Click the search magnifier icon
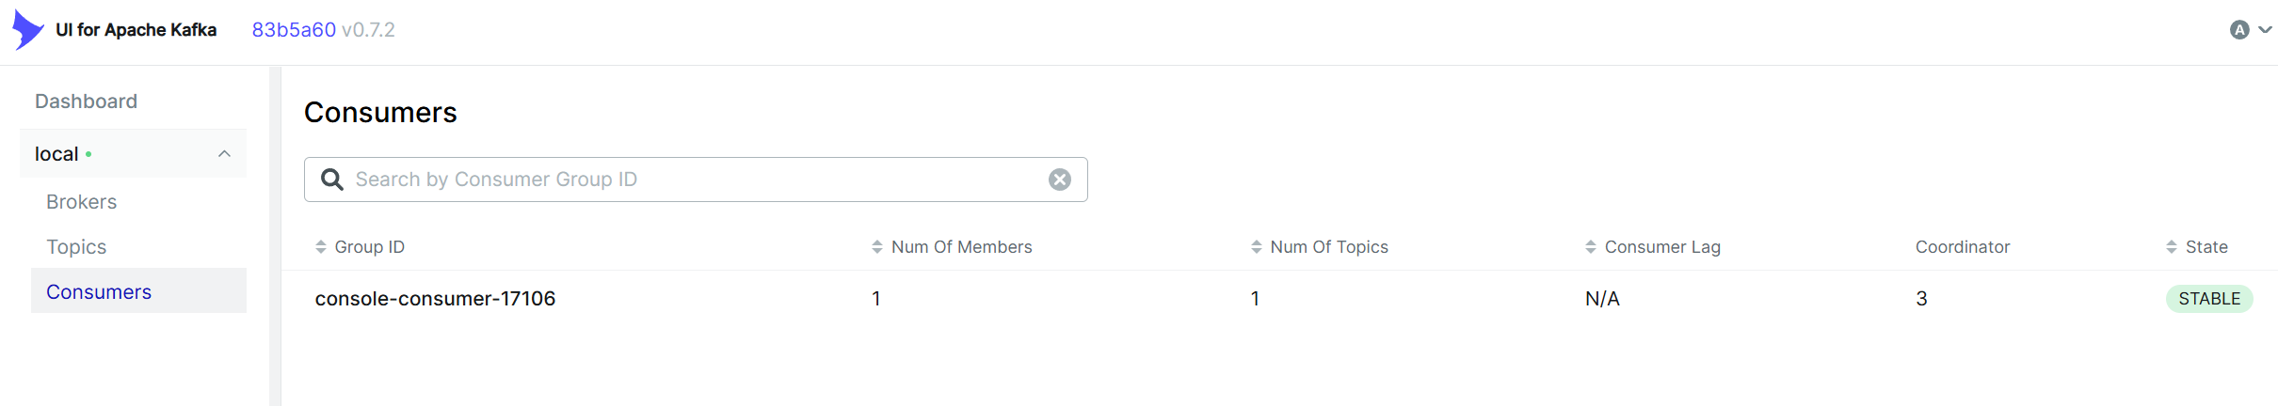This screenshot has height=406, width=2278. [332, 180]
